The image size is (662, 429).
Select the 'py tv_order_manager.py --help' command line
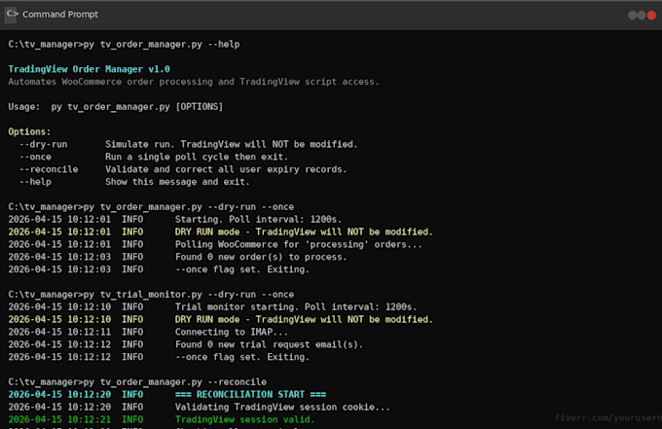(x=162, y=45)
